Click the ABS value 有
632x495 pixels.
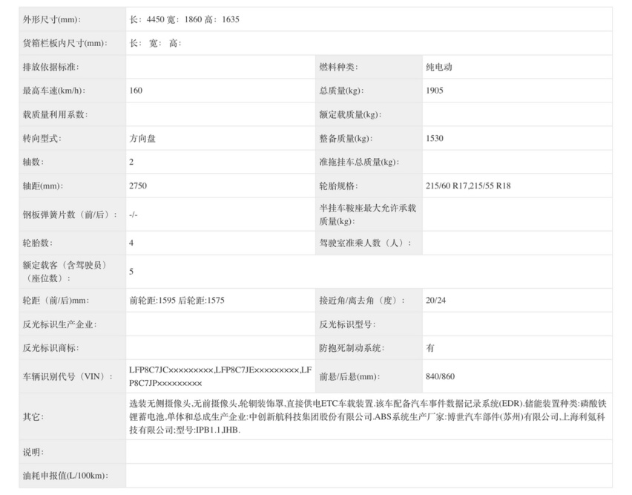tap(430, 348)
